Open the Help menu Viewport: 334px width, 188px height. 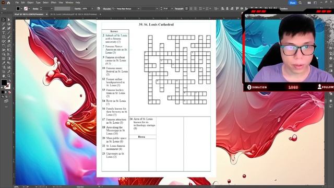(78, 3)
